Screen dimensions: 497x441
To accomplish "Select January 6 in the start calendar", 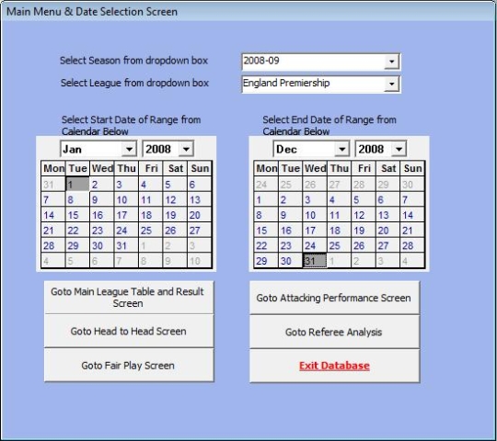I will [200, 184].
